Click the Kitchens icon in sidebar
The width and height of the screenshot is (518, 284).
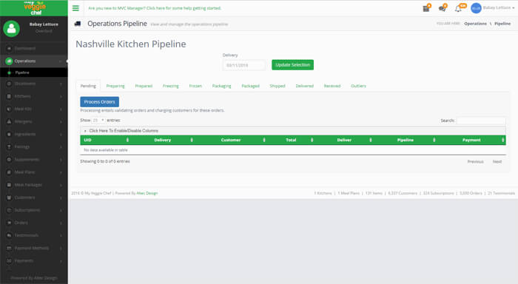click(9, 96)
